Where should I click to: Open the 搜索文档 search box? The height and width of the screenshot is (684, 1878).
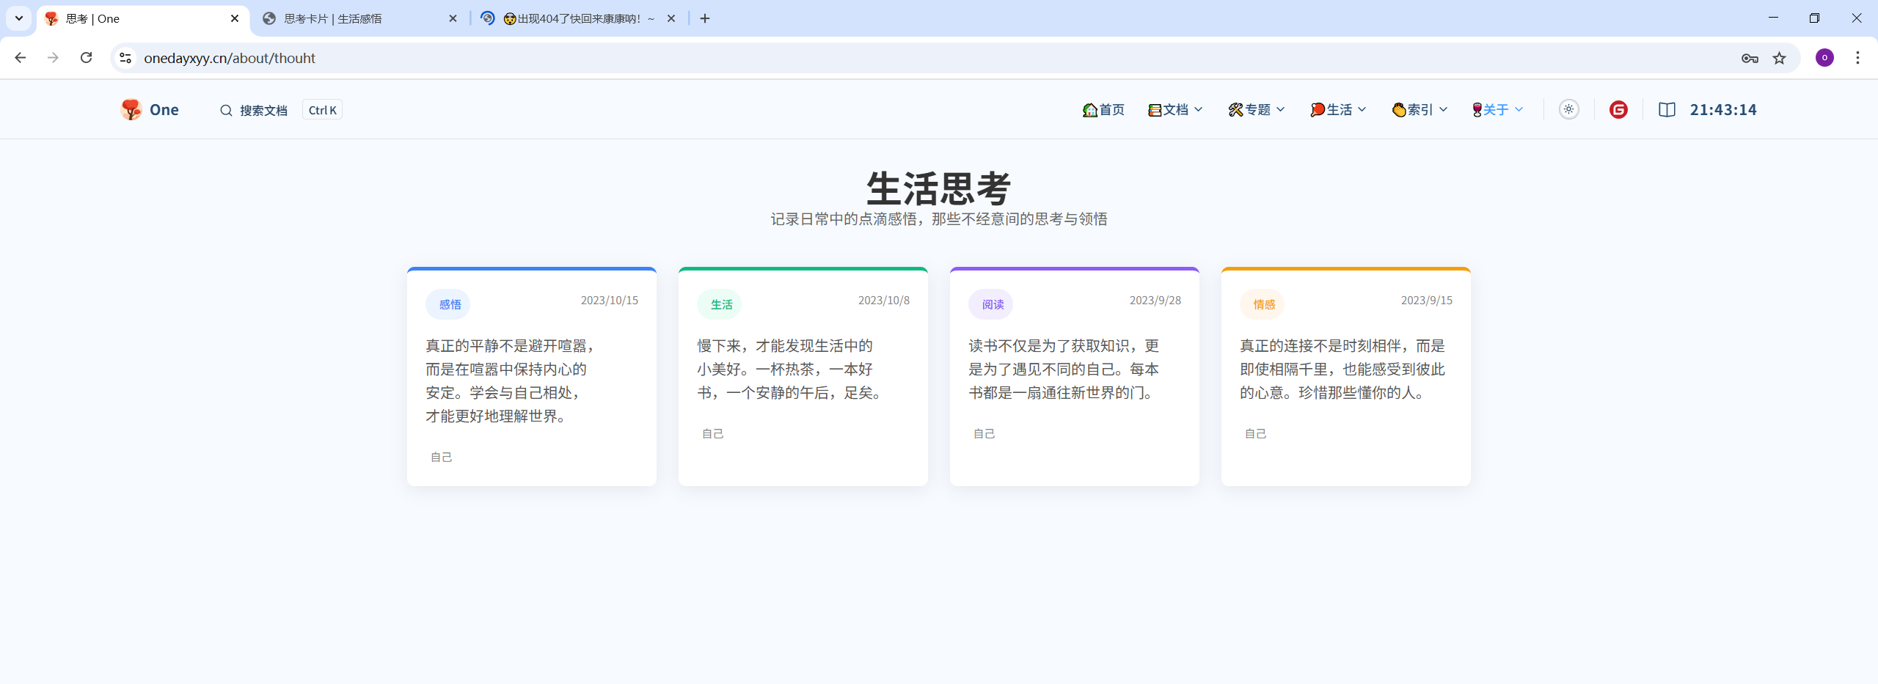(x=254, y=110)
